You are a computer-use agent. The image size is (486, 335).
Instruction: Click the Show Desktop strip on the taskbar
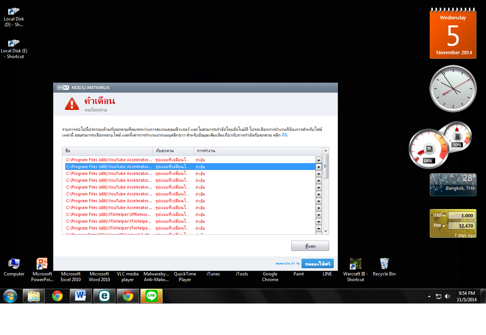[483, 296]
